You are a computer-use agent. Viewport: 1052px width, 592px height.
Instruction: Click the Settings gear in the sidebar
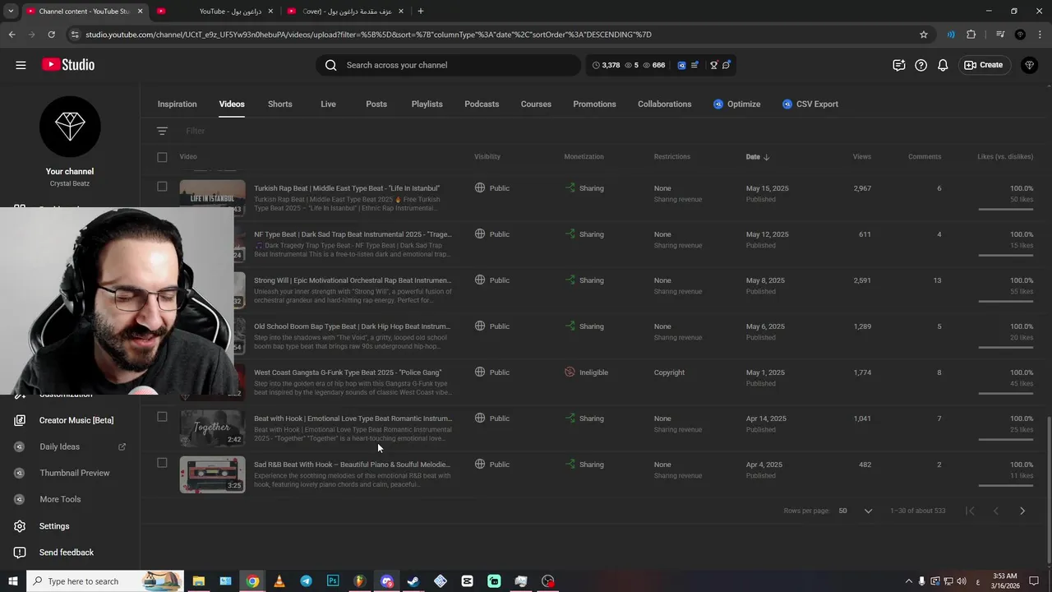coord(20,526)
